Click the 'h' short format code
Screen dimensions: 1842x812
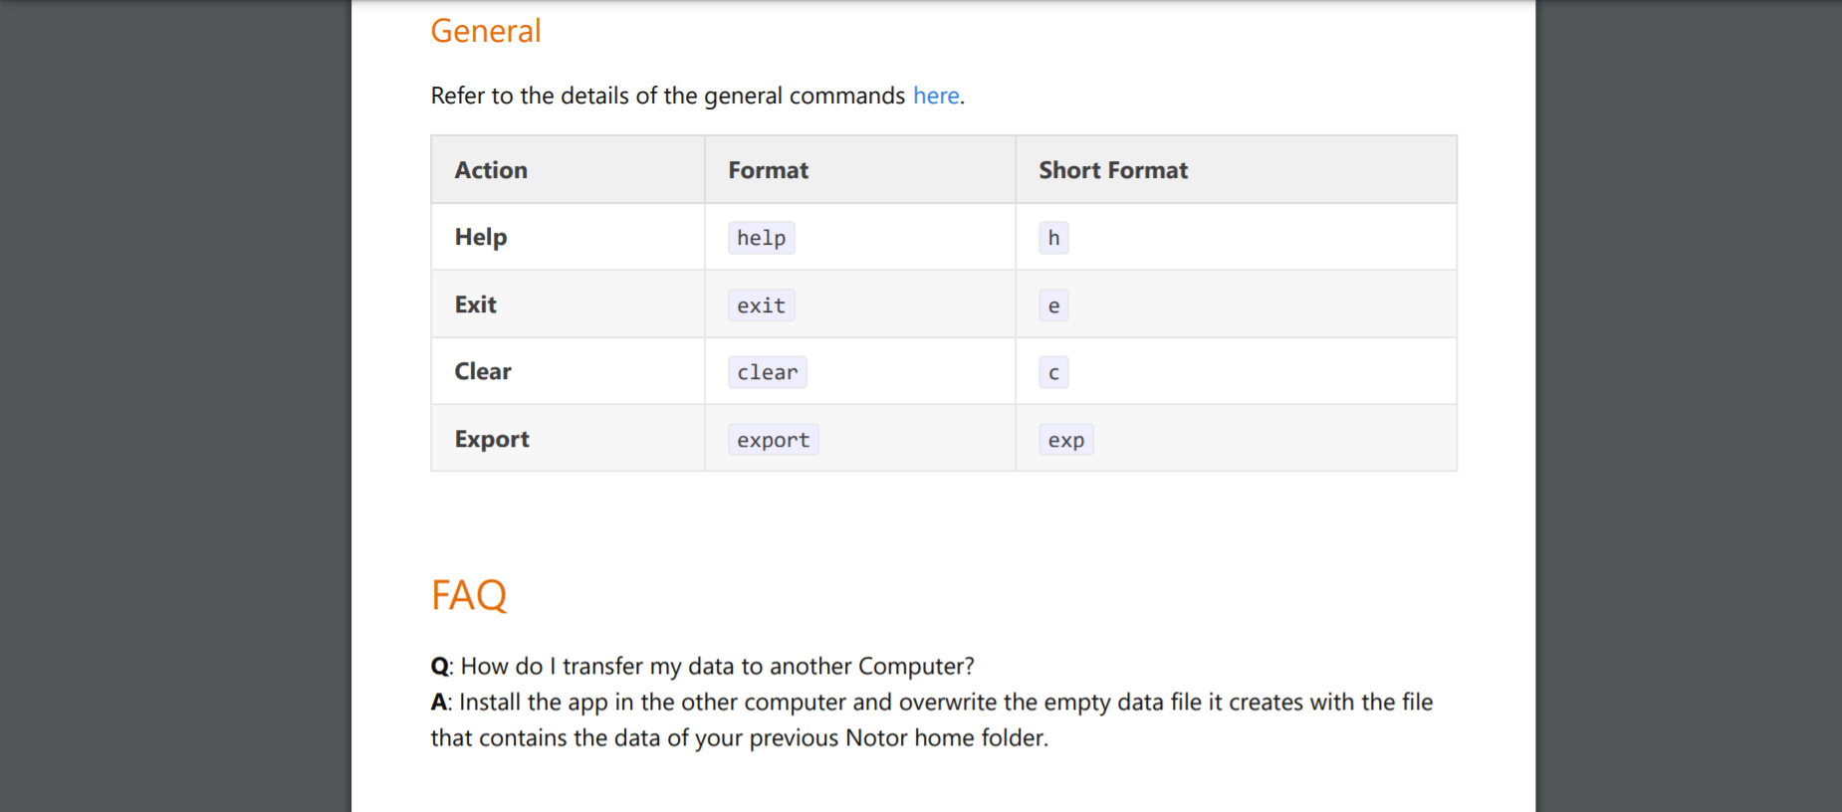click(1053, 238)
